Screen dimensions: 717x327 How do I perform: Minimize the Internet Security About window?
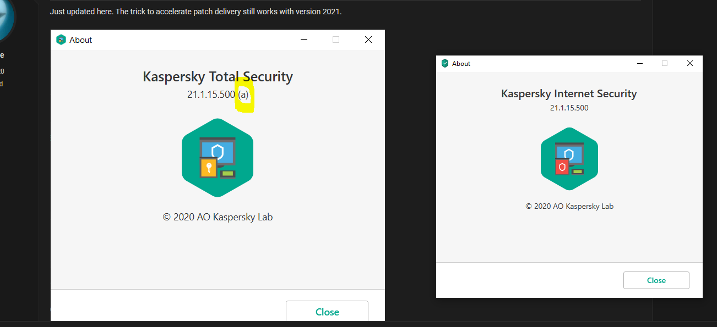point(639,63)
